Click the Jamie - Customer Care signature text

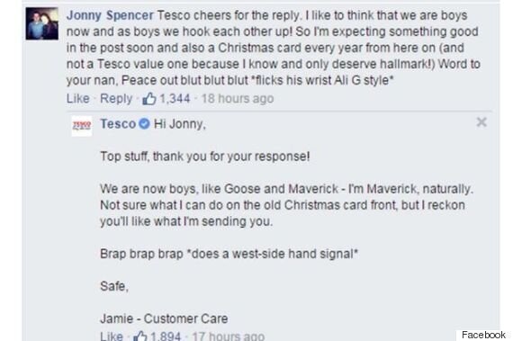(164, 319)
